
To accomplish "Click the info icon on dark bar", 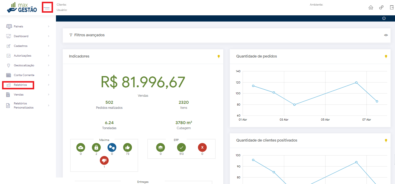I will pos(384,18).
